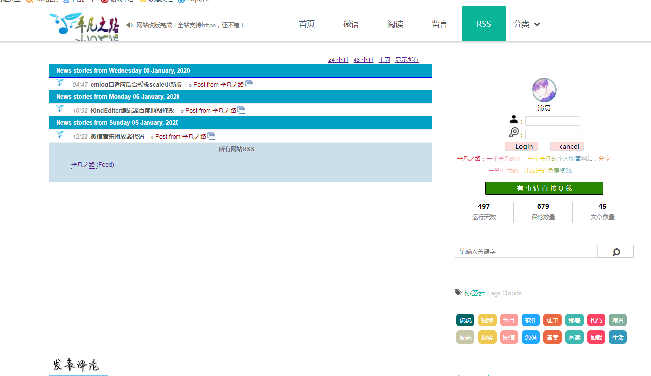Screen dimensions: 651x376
Task: Click the search magnifier button
Action: [x=616, y=252]
